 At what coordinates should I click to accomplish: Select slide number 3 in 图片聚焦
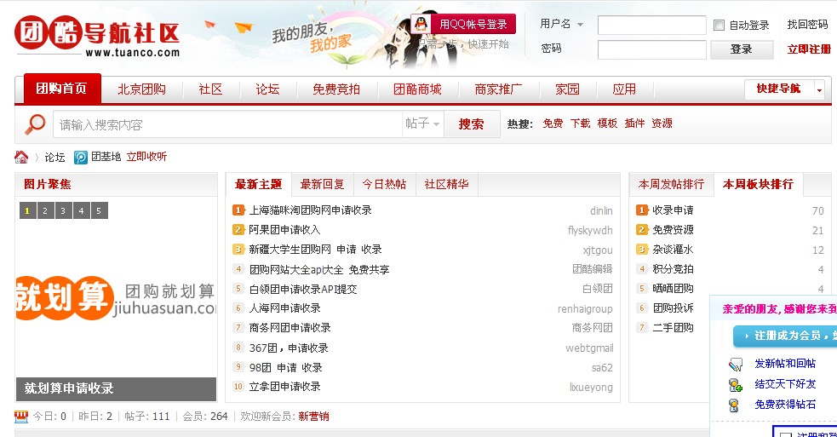[x=63, y=210]
